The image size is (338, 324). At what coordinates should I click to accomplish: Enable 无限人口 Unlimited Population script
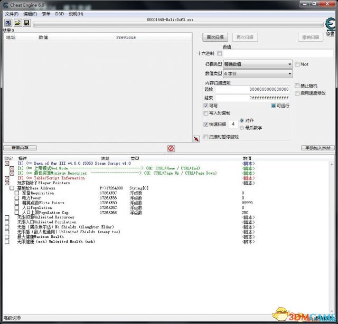point(7,222)
